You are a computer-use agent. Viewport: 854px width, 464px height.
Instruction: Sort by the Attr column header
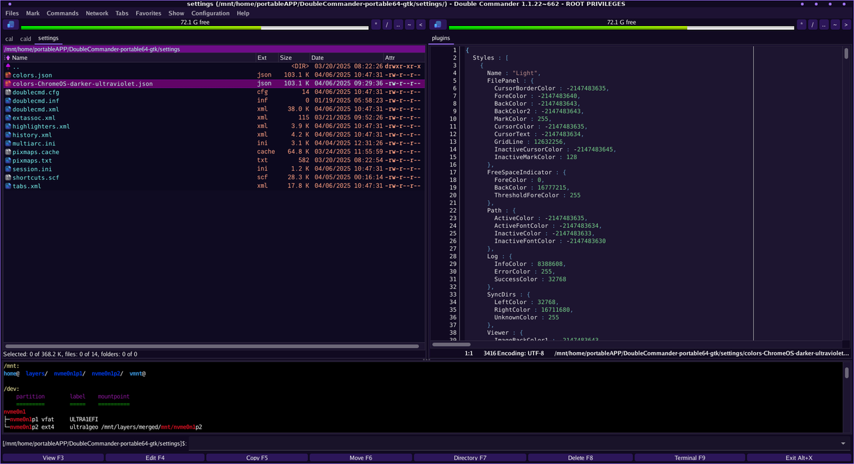point(404,58)
